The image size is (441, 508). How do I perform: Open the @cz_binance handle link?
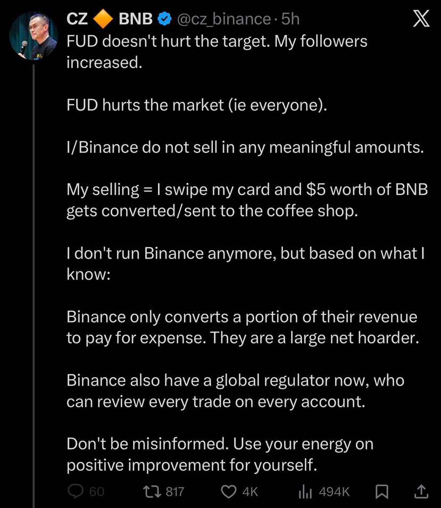(223, 20)
